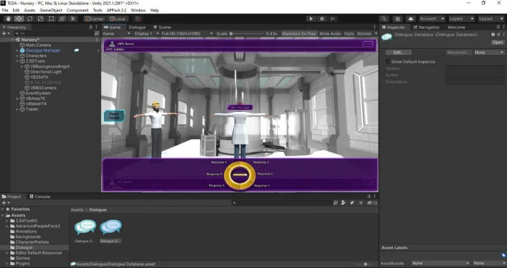This screenshot has width=507, height=268.
Task: Enable Show Default Inspector checkbox
Action: pyautogui.click(x=387, y=62)
